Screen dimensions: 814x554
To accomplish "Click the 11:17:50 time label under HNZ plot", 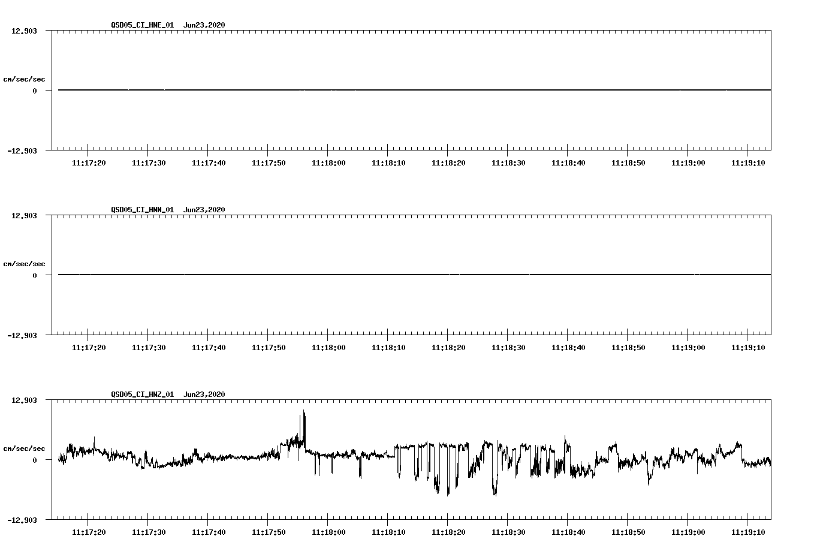I will [x=269, y=532].
